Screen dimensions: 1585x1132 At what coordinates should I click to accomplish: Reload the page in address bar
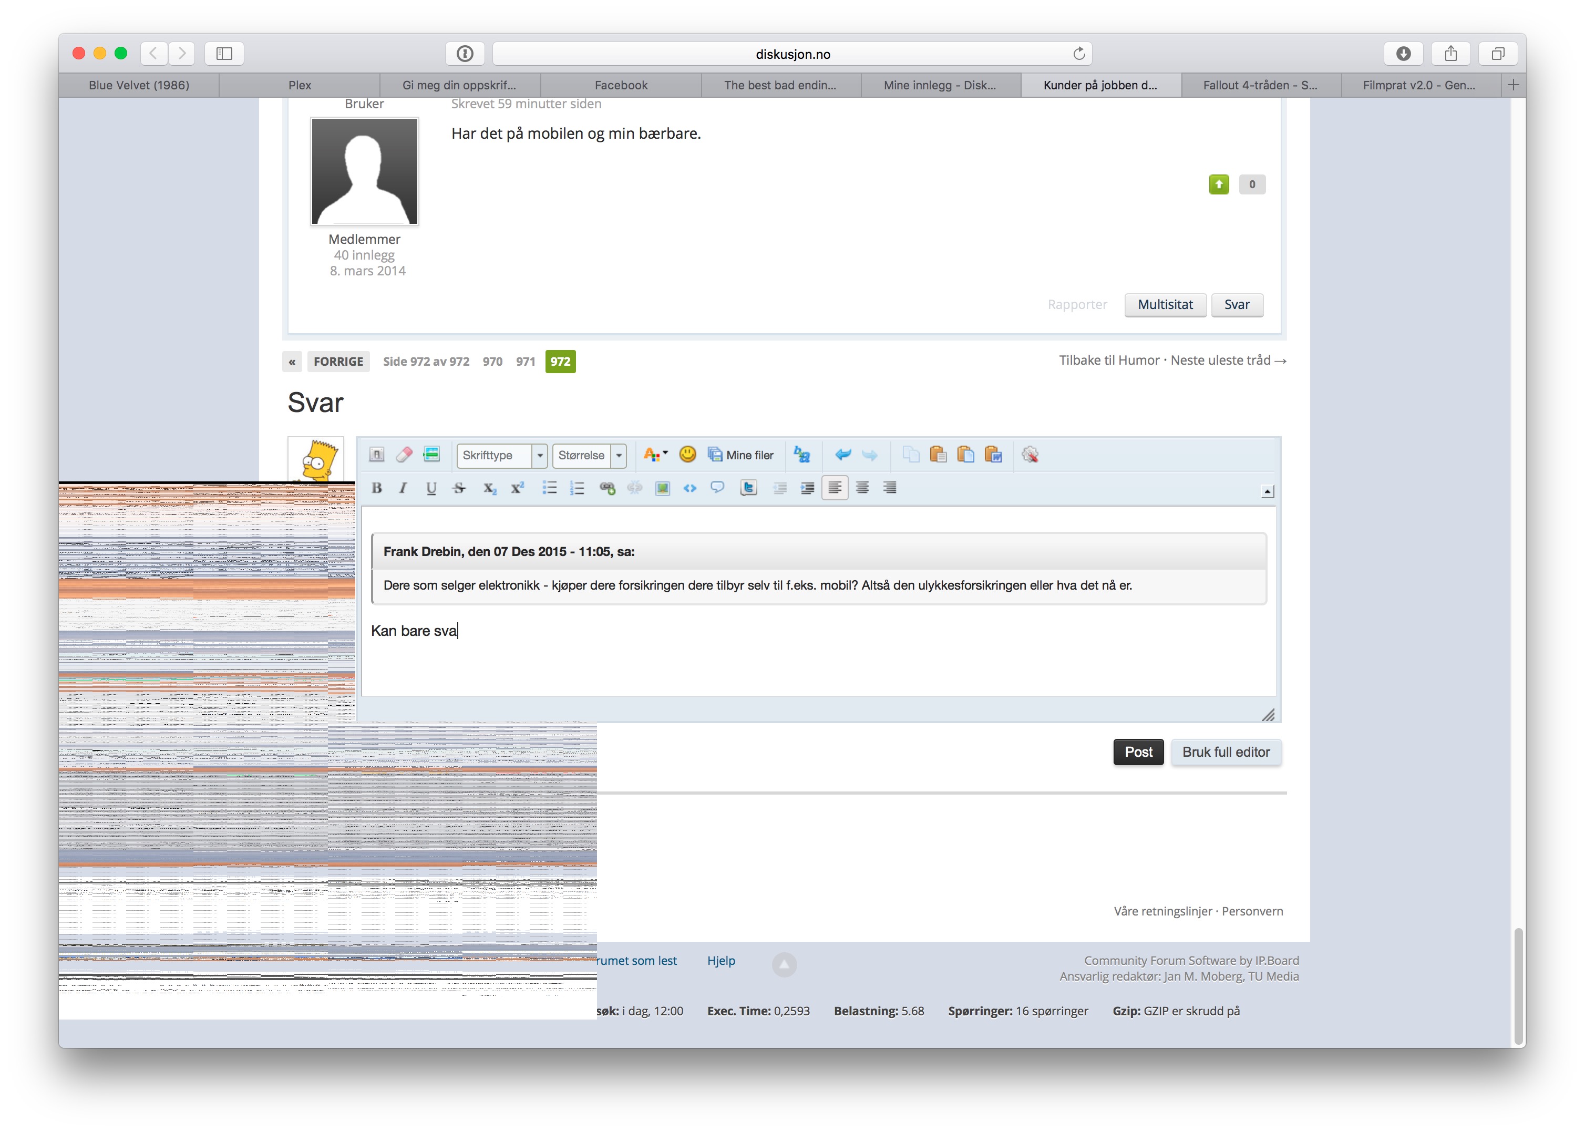pos(1078,54)
